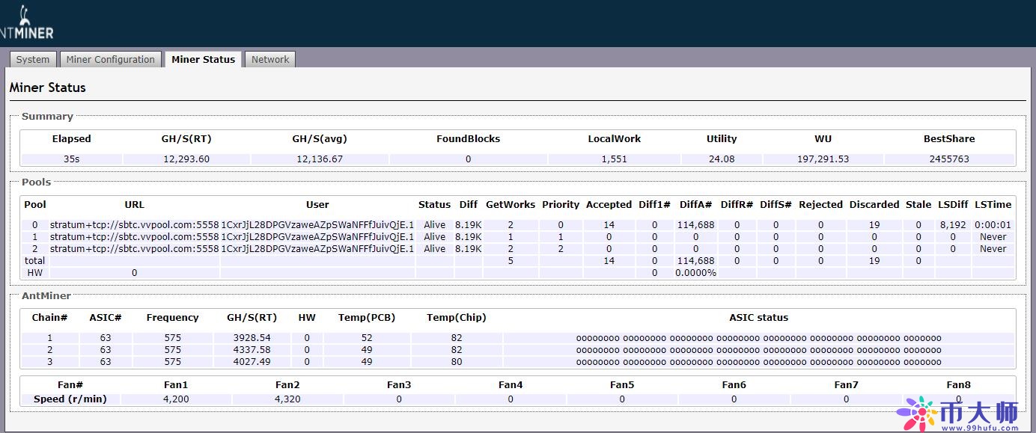This screenshot has width=1036, height=433.
Task: Select pool 1 stratum URL
Action: pyautogui.click(x=135, y=236)
